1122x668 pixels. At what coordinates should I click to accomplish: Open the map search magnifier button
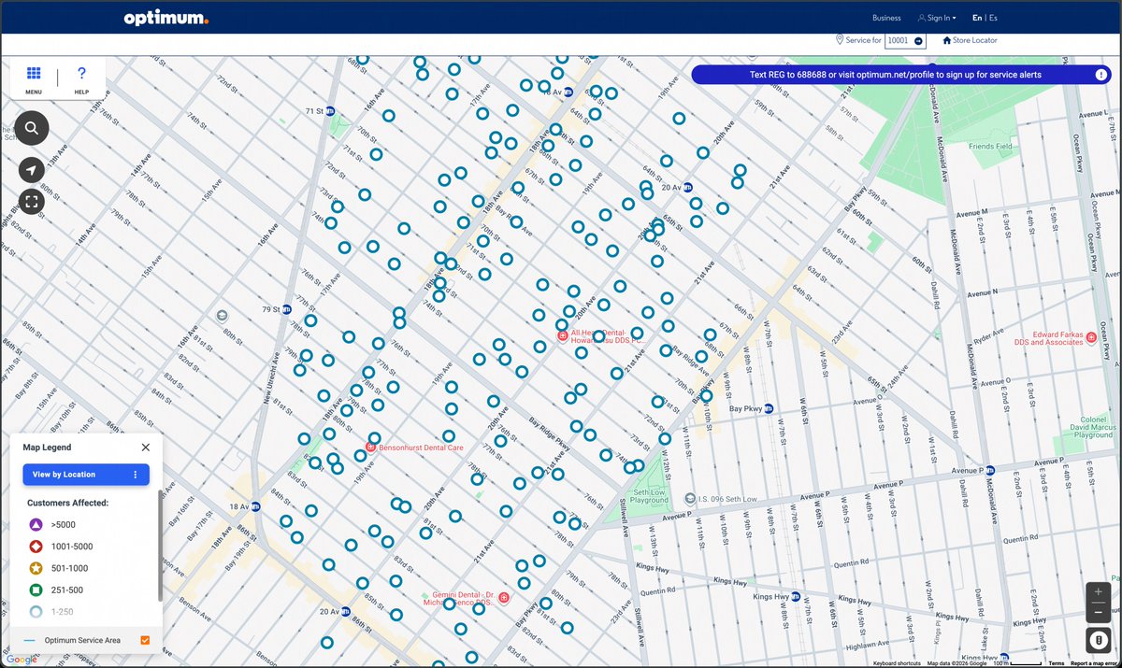point(32,128)
